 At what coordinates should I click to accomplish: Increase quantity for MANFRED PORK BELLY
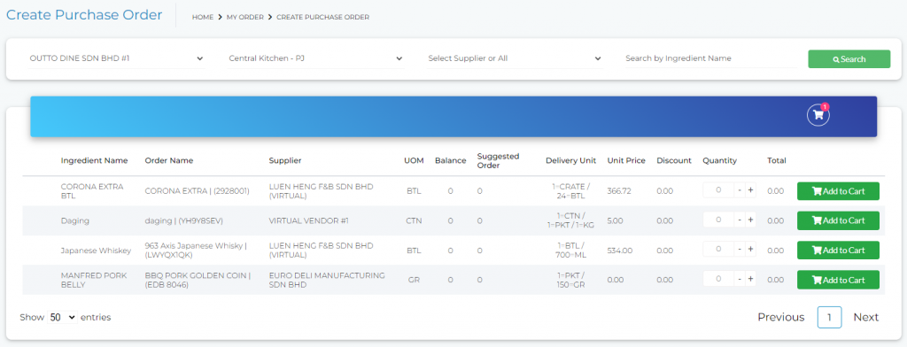click(750, 279)
